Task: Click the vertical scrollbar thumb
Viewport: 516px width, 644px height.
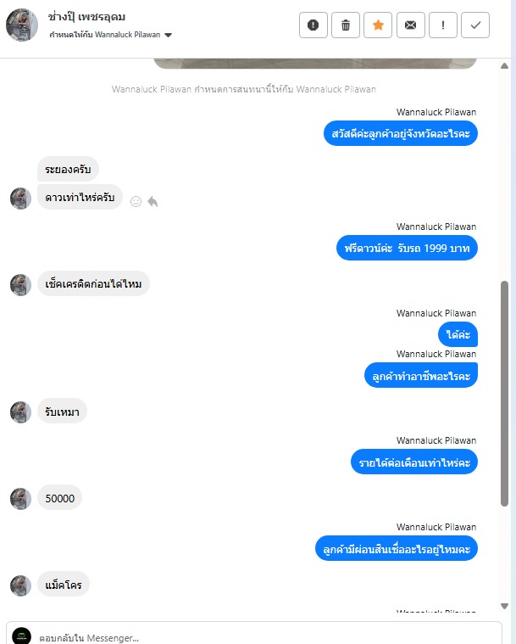Action: pos(504,394)
